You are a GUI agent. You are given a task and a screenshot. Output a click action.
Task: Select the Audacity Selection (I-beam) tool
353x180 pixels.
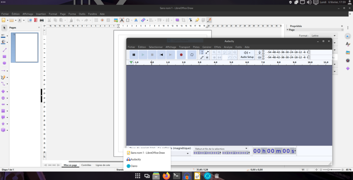(202, 52)
